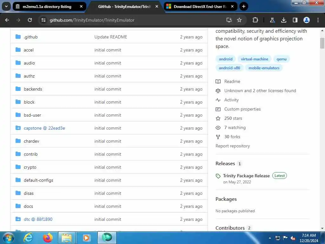Open the Releases heading link
Image resolution: width=325 pixels, height=244 pixels.
[x=225, y=164]
